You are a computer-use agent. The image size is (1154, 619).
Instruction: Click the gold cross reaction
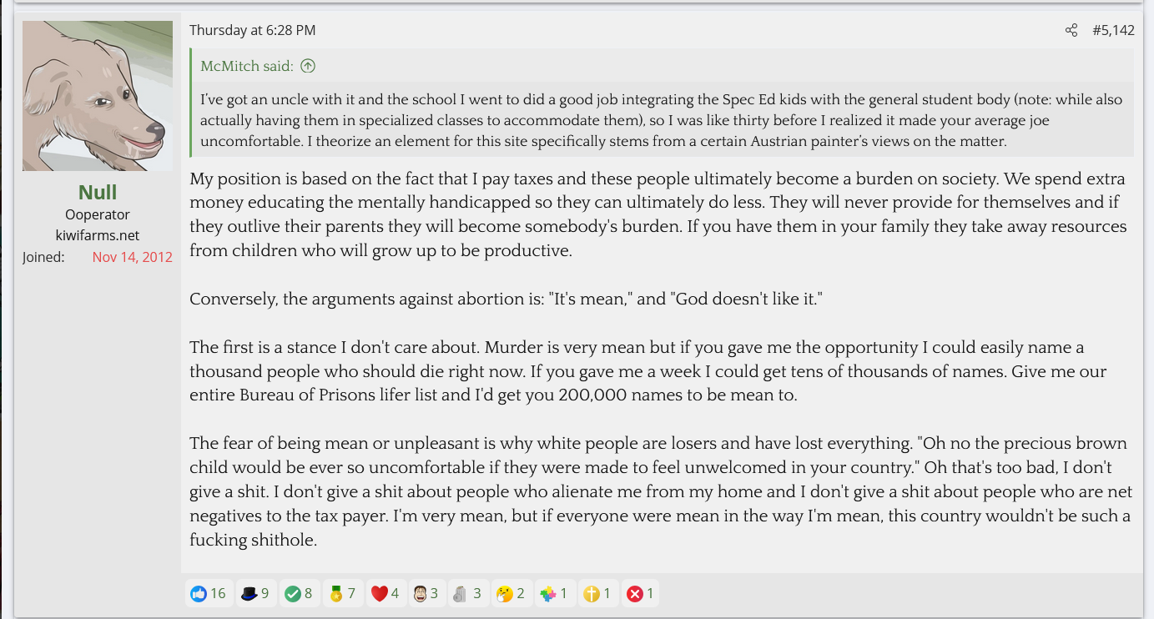(597, 594)
